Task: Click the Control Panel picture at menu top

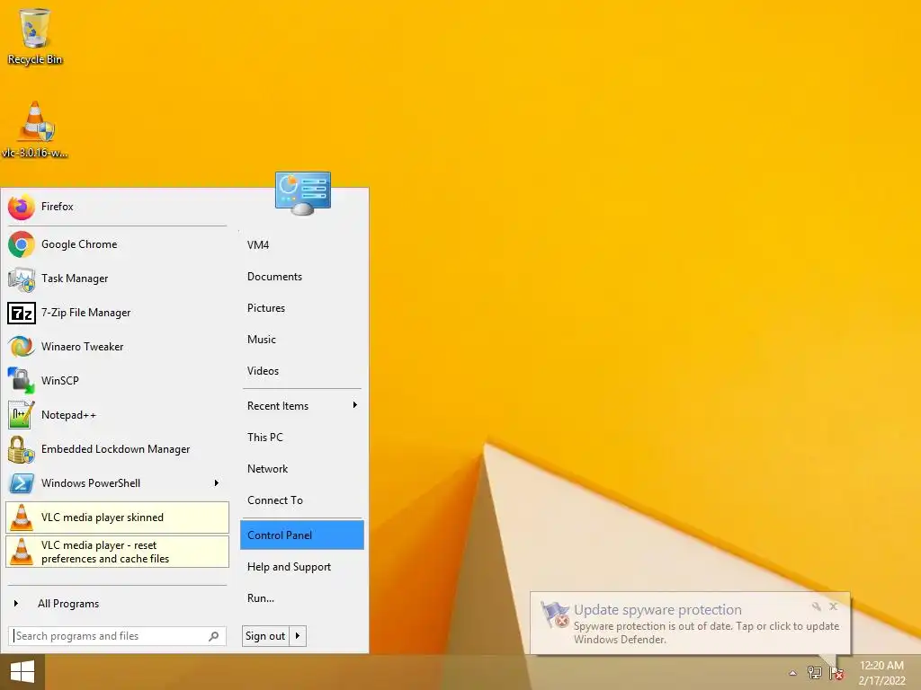Action: coord(303,194)
